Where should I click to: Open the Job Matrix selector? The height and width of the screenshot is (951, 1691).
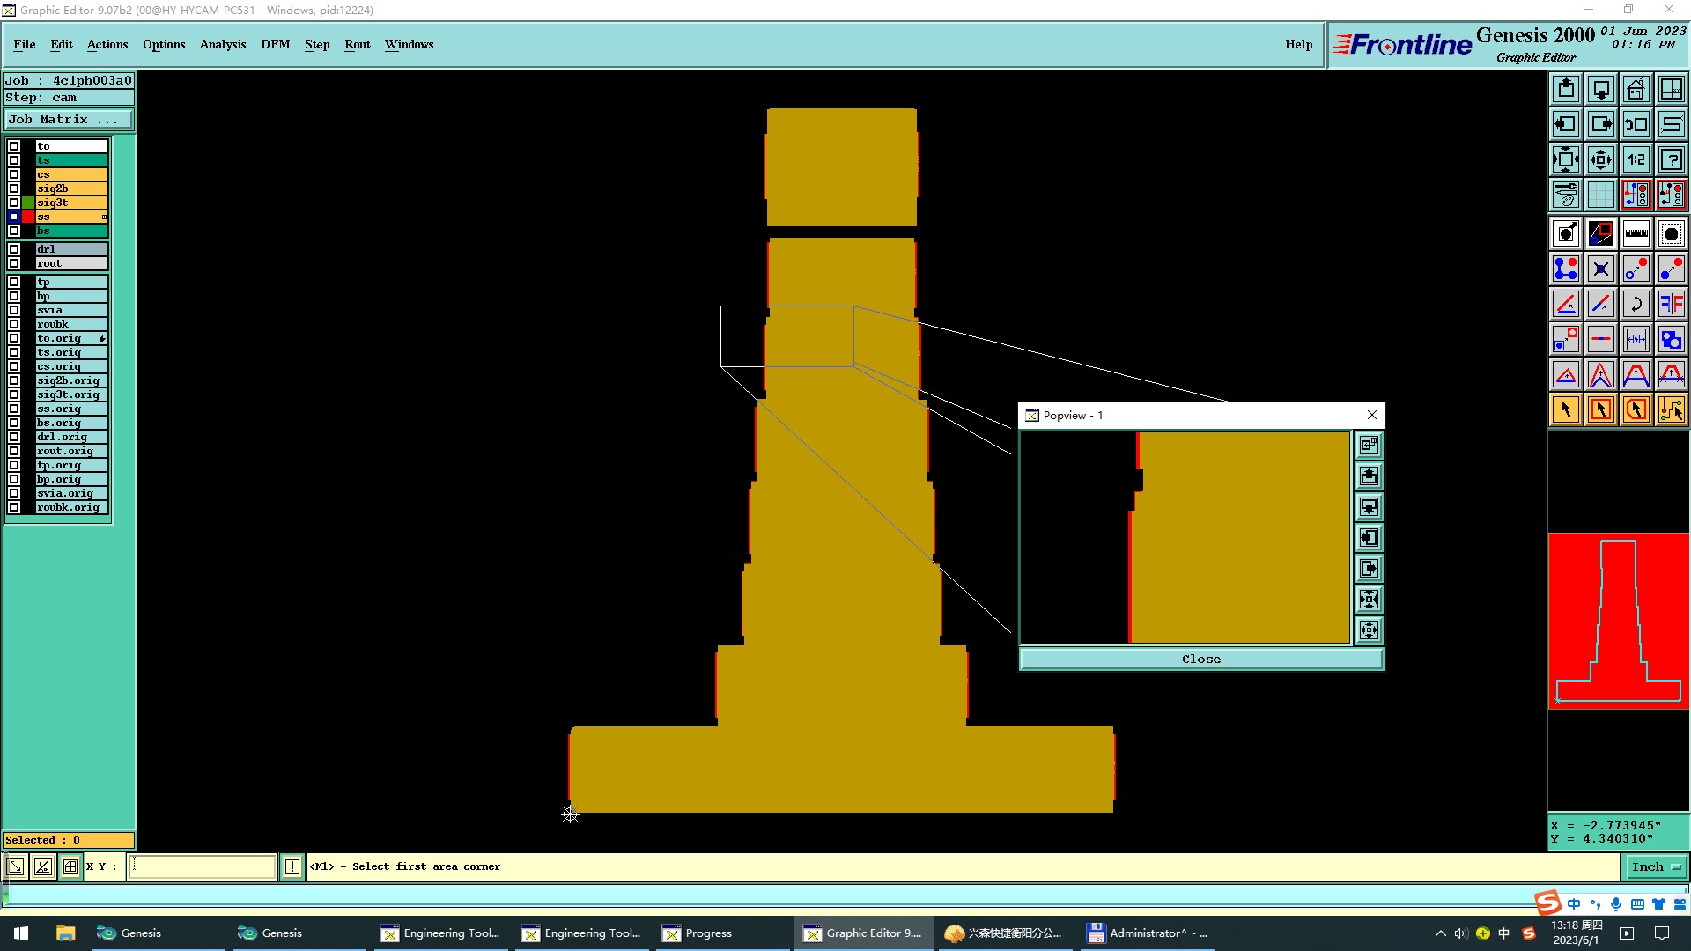pyautogui.click(x=69, y=120)
